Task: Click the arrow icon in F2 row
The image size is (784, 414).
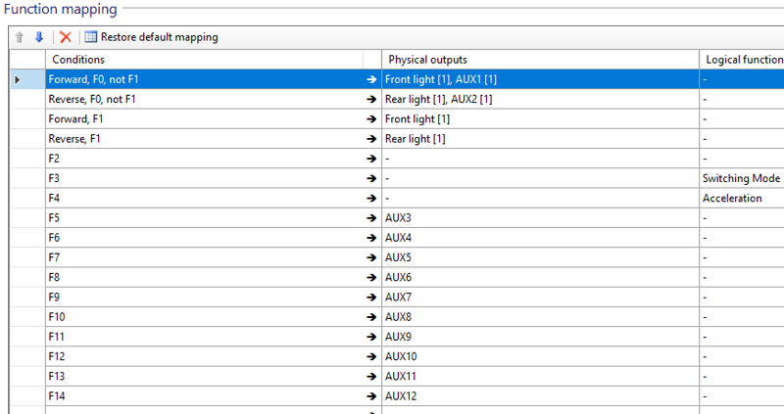Action: (x=371, y=159)
